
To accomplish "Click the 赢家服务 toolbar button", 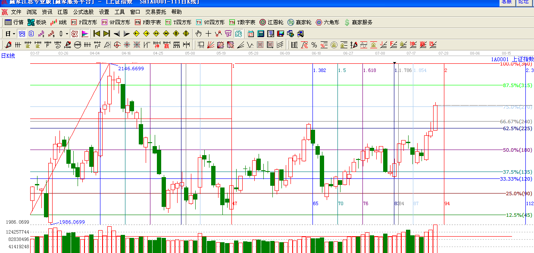I will point(358,22).
